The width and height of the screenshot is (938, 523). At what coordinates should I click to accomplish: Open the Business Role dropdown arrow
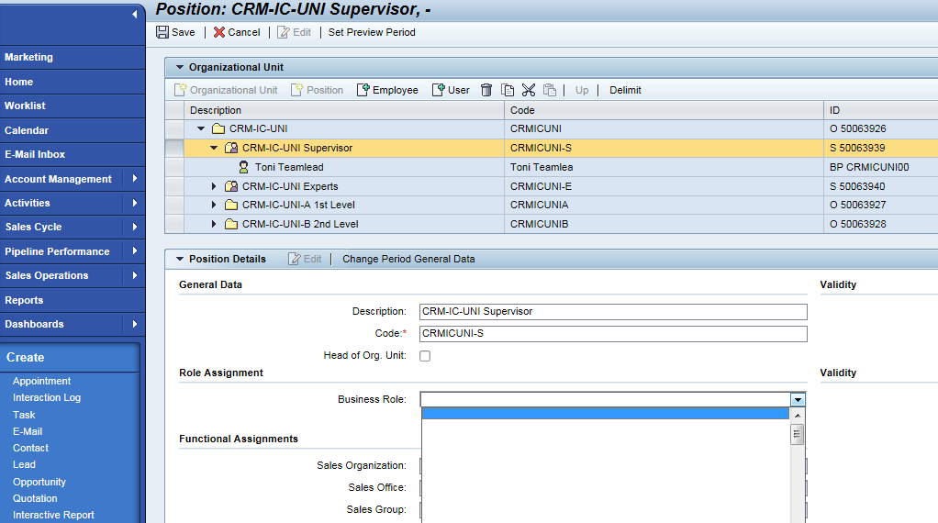point(798,400)
